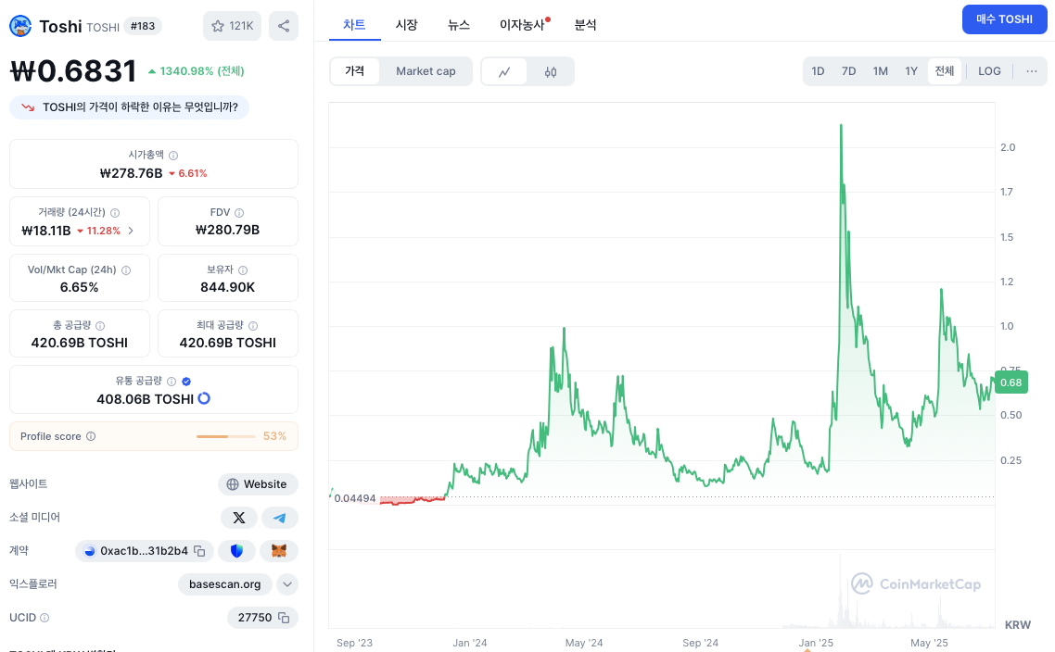Open the basescan.org explorer link

[224, 584]
